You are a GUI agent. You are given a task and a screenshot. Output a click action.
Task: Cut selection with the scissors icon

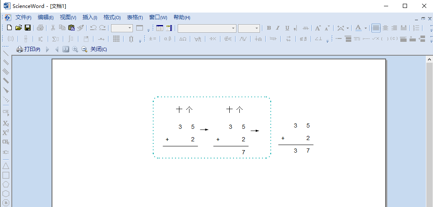[x=53, y=28]
